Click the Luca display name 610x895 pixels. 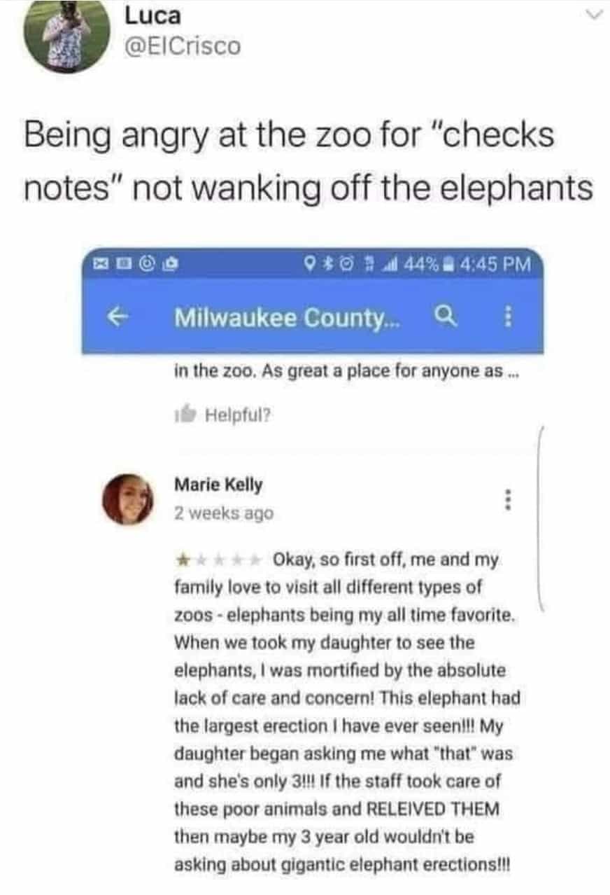tap(152, 16)
